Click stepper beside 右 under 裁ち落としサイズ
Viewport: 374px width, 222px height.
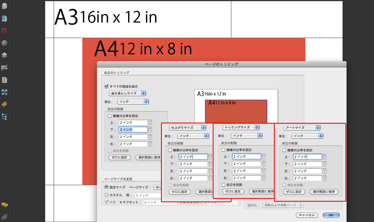click(150, 144)
